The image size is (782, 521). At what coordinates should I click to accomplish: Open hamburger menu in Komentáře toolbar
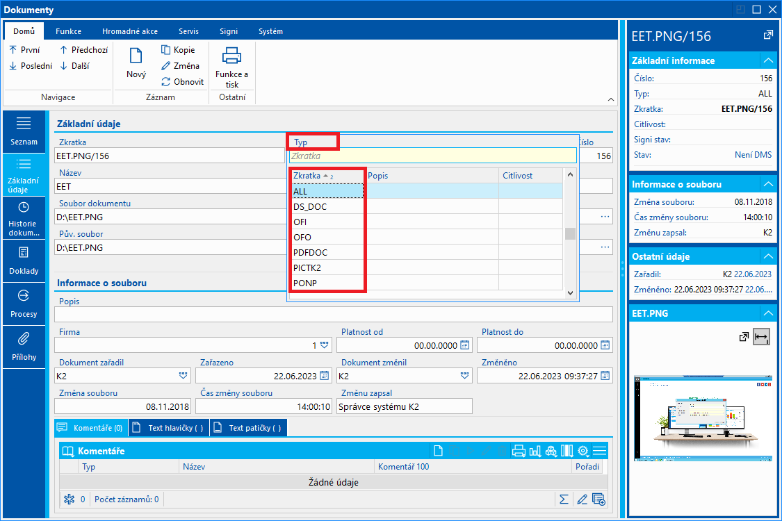[x=599, y=452]
